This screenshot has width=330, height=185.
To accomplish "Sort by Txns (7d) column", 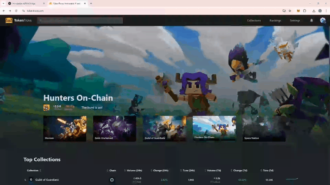I will [x=267, y=170].
